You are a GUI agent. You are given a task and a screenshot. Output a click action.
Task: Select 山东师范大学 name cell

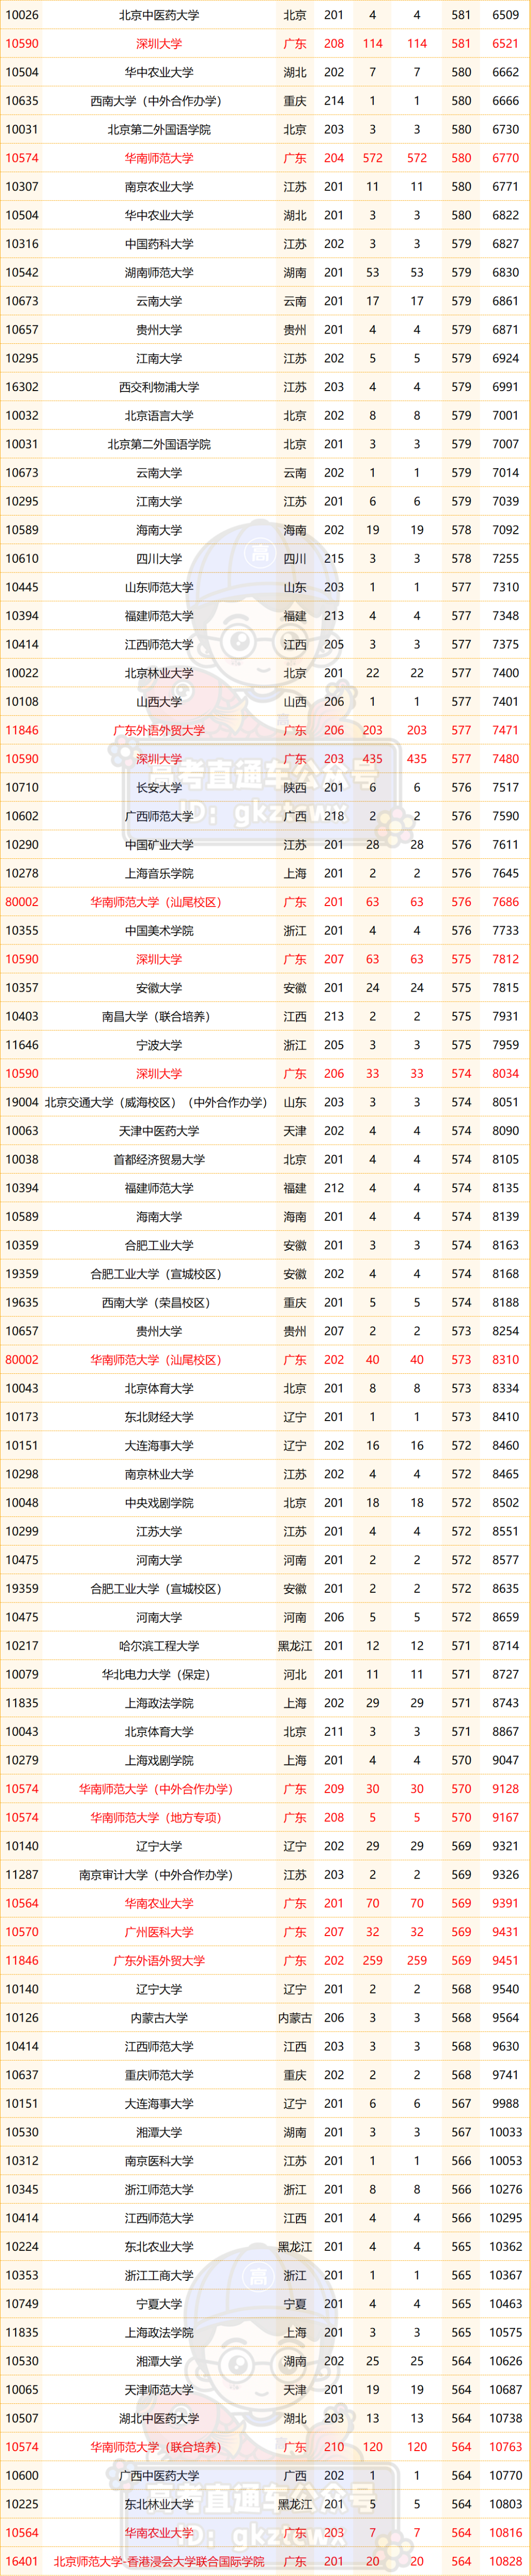[x=159, y=588]
